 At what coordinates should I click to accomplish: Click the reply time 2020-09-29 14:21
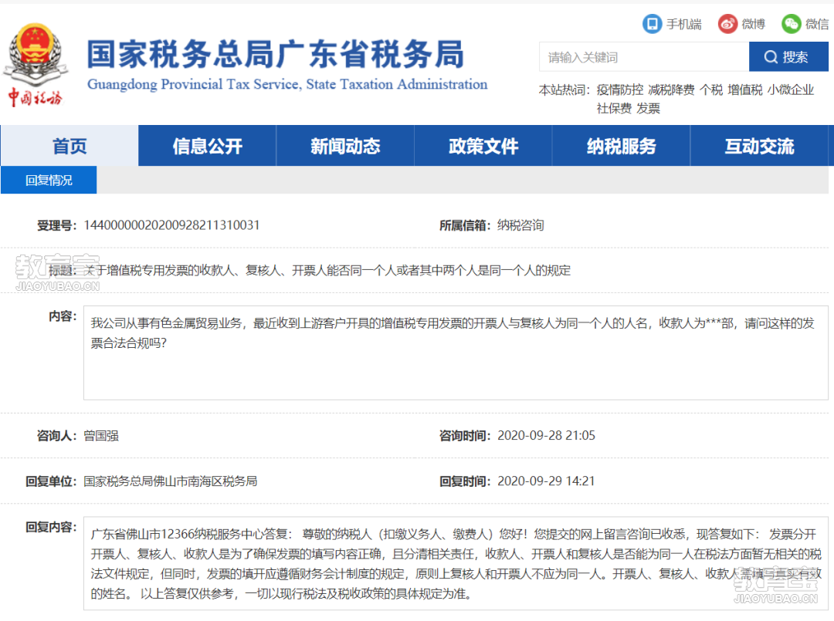pos(546,481)
